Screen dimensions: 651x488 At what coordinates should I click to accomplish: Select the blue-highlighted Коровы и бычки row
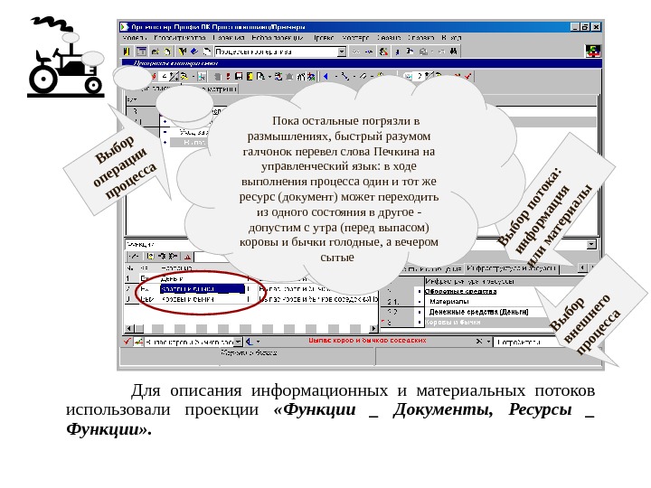(203, 289)
